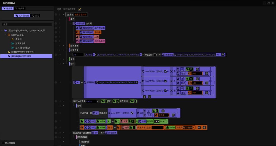The image size is (276, 146).
Task: Click the 条件 section header
Action: tap(72, 59)
